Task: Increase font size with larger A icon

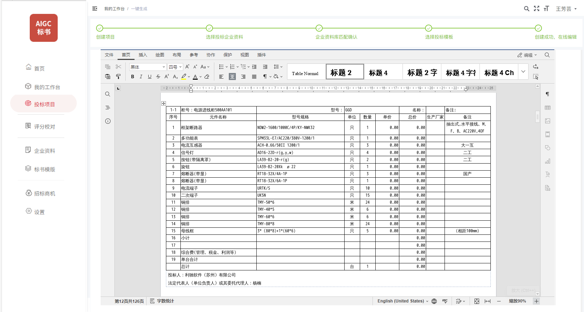Action: (x=187, y=67)
